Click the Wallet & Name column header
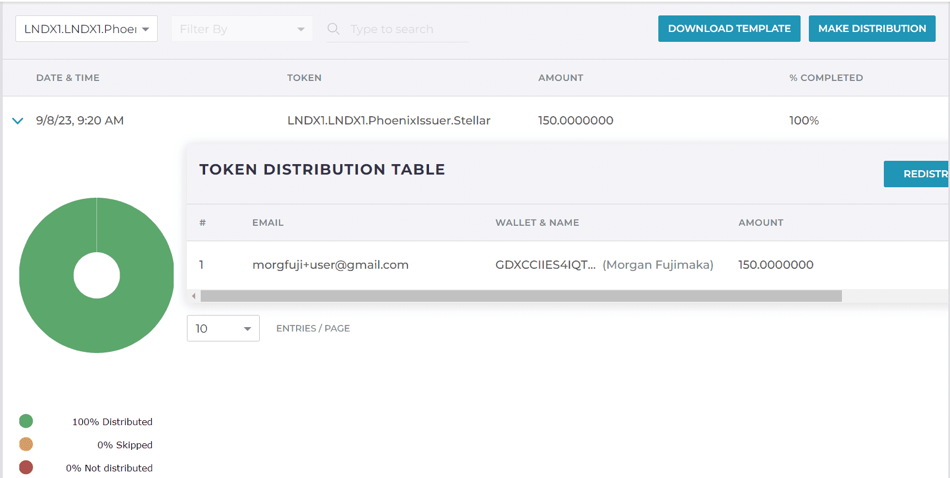This screenshot has height=478, width=950. pyautogui.click(x=536, y=222)
